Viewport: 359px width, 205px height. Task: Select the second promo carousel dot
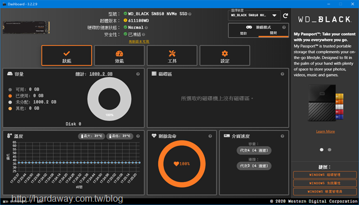tap(329, 150)
